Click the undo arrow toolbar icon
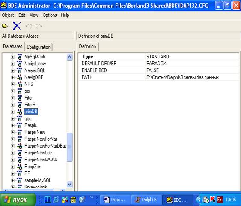Viewport: 241px width, 206px height. [29, 26]
